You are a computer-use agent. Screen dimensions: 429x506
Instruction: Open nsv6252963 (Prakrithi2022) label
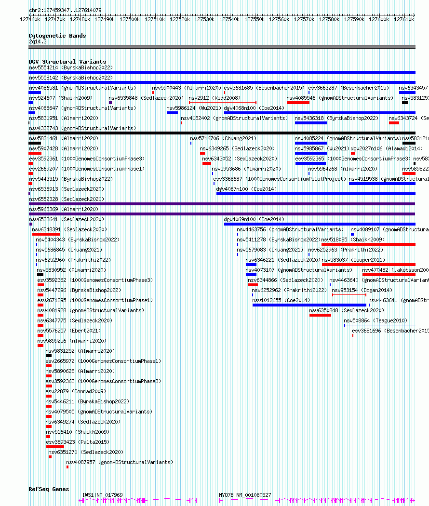(x=346, y=250)
